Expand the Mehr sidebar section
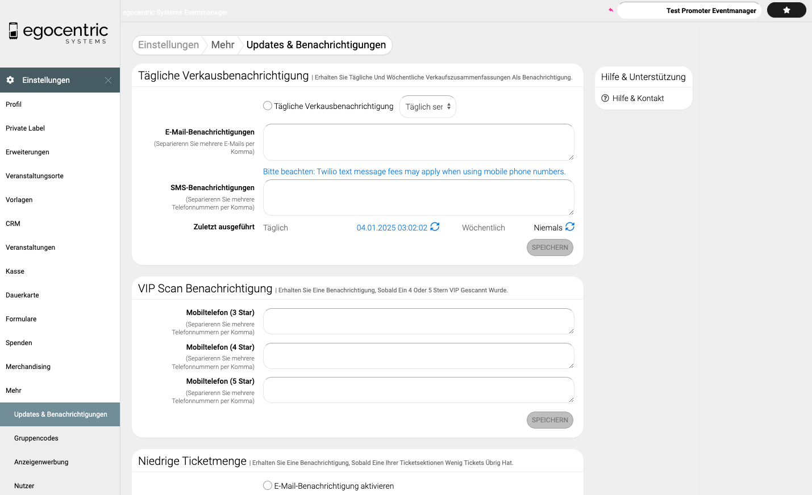Image resolution: width=812 pixels, height=495 pixels. point(14,391)
